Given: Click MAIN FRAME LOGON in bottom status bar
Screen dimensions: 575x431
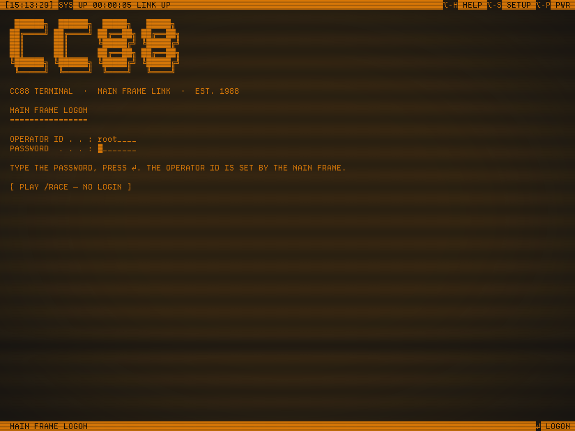Looking at the screenshot, I should pyautogui.click(x=49, y=426).
